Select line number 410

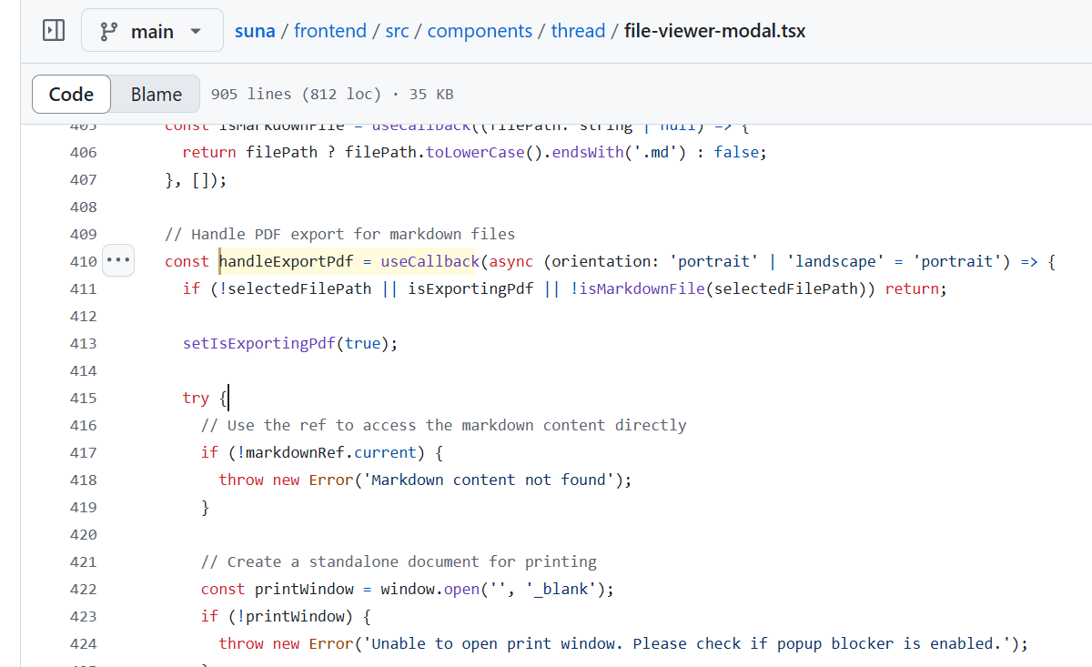pos(83,261)
